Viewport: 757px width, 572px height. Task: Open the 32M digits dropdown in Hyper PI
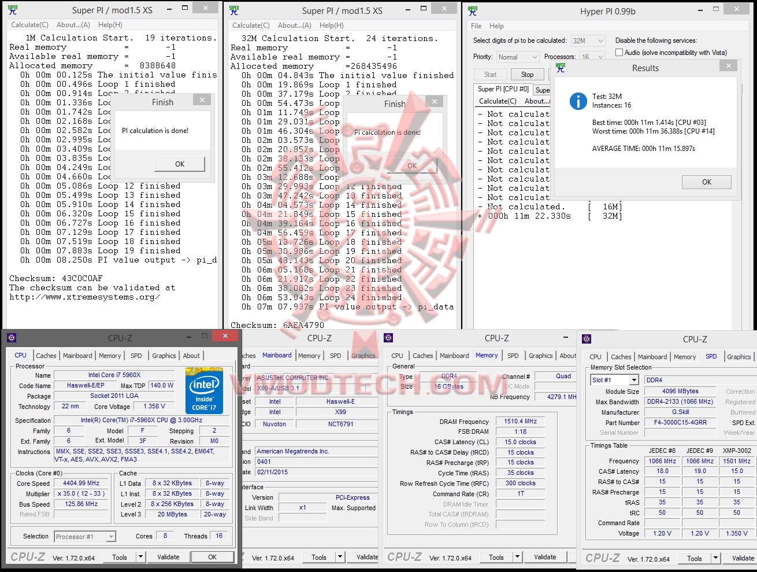click(x=588, y=40)
